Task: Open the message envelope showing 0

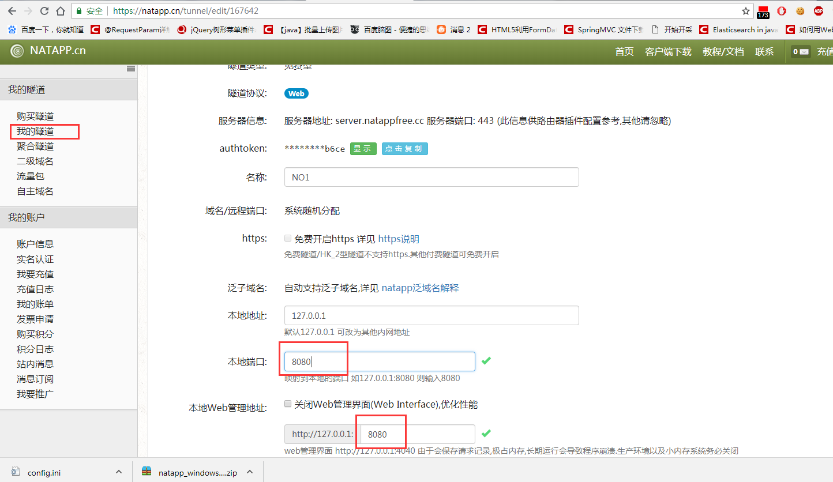Action: 801,51
